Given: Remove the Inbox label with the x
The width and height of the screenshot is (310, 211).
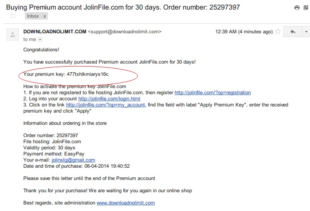Looking at the screenshot, I should 44,16.
